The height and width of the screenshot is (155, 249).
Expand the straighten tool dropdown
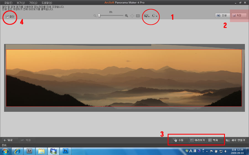click(x=147, y=16)
